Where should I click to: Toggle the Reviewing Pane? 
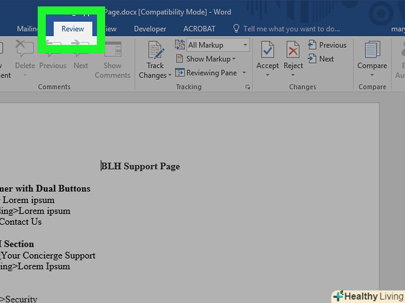click(206, 73)
